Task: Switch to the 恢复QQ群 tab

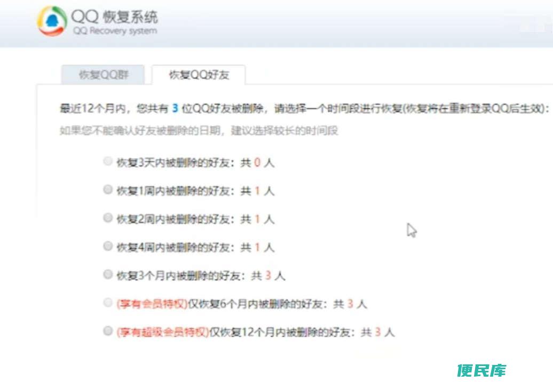Action: click(102, 74)
